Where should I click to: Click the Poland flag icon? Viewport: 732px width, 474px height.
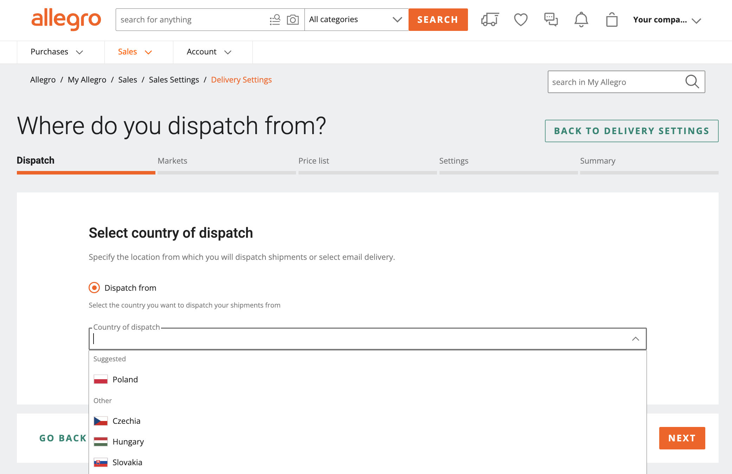[x=101, y=380]
